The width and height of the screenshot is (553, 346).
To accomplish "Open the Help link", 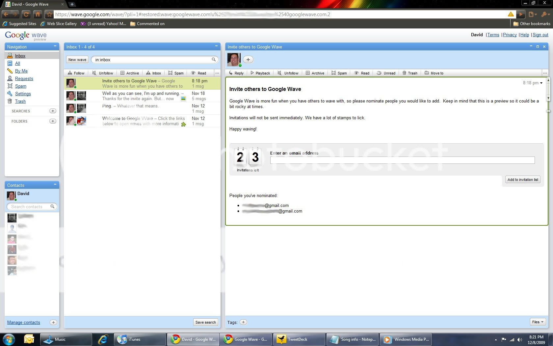I will coord(525,35).
